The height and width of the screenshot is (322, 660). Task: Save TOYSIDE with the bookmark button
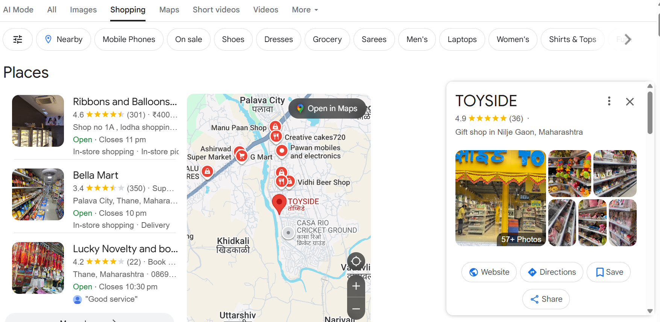tap(608, 272)
